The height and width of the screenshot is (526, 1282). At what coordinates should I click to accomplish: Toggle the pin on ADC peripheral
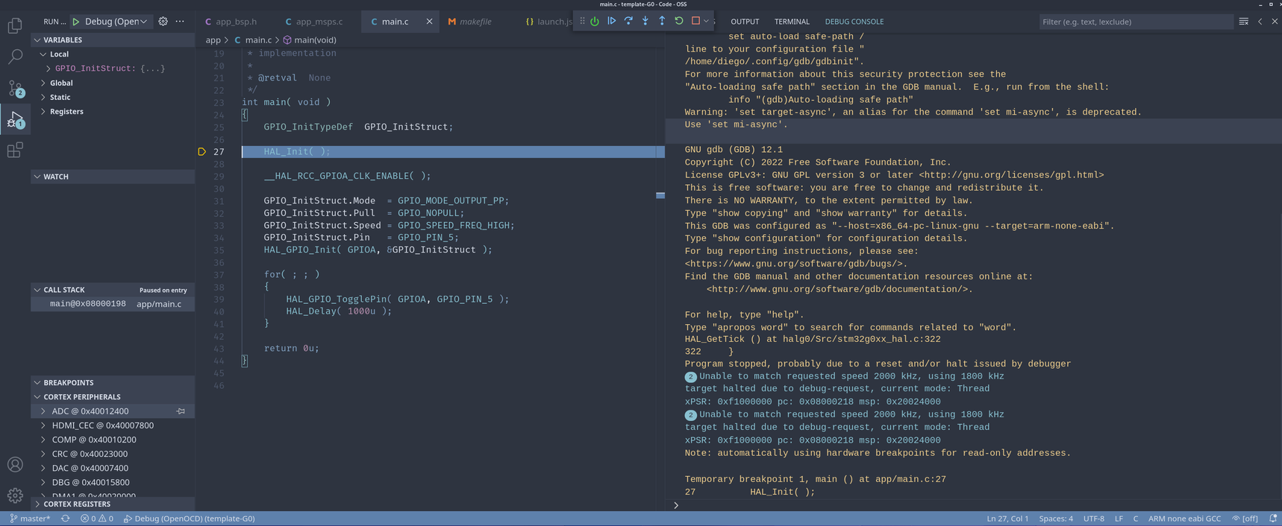pos(181,411)
